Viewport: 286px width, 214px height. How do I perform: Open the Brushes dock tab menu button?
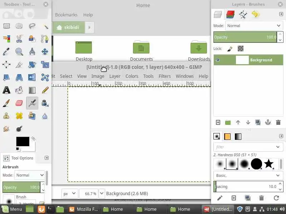pos(281,136)
